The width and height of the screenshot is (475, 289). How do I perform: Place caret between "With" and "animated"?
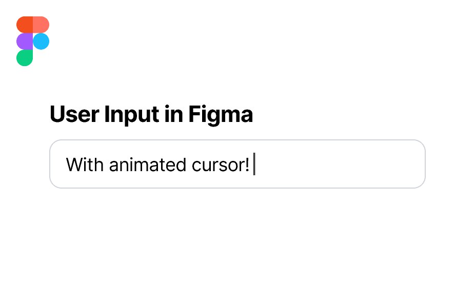click(x=106, y=165)
